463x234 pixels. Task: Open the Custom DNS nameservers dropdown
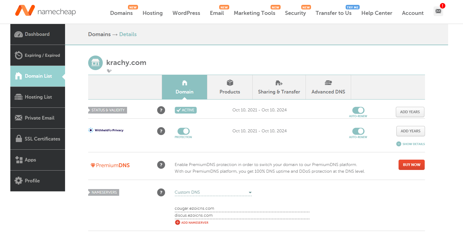(213, 192)
